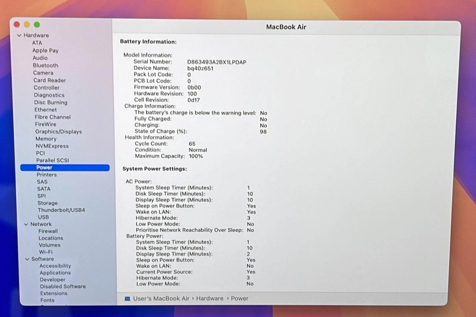Open the Audio hardware item

40,58
